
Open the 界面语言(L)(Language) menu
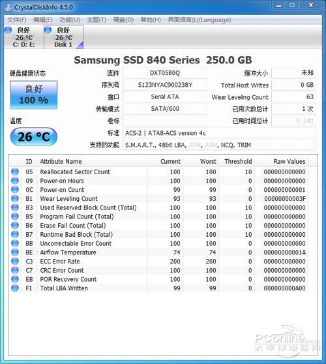[200, 20]
